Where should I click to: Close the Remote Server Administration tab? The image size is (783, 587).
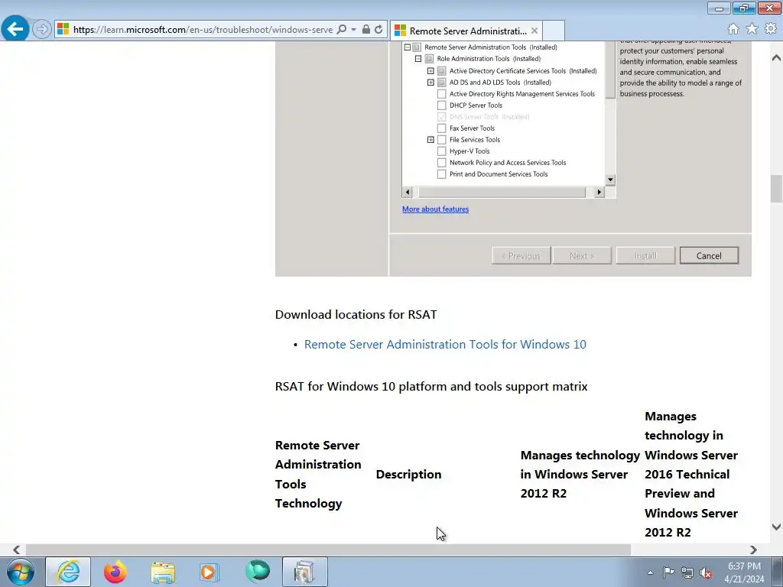coord(534,31)
